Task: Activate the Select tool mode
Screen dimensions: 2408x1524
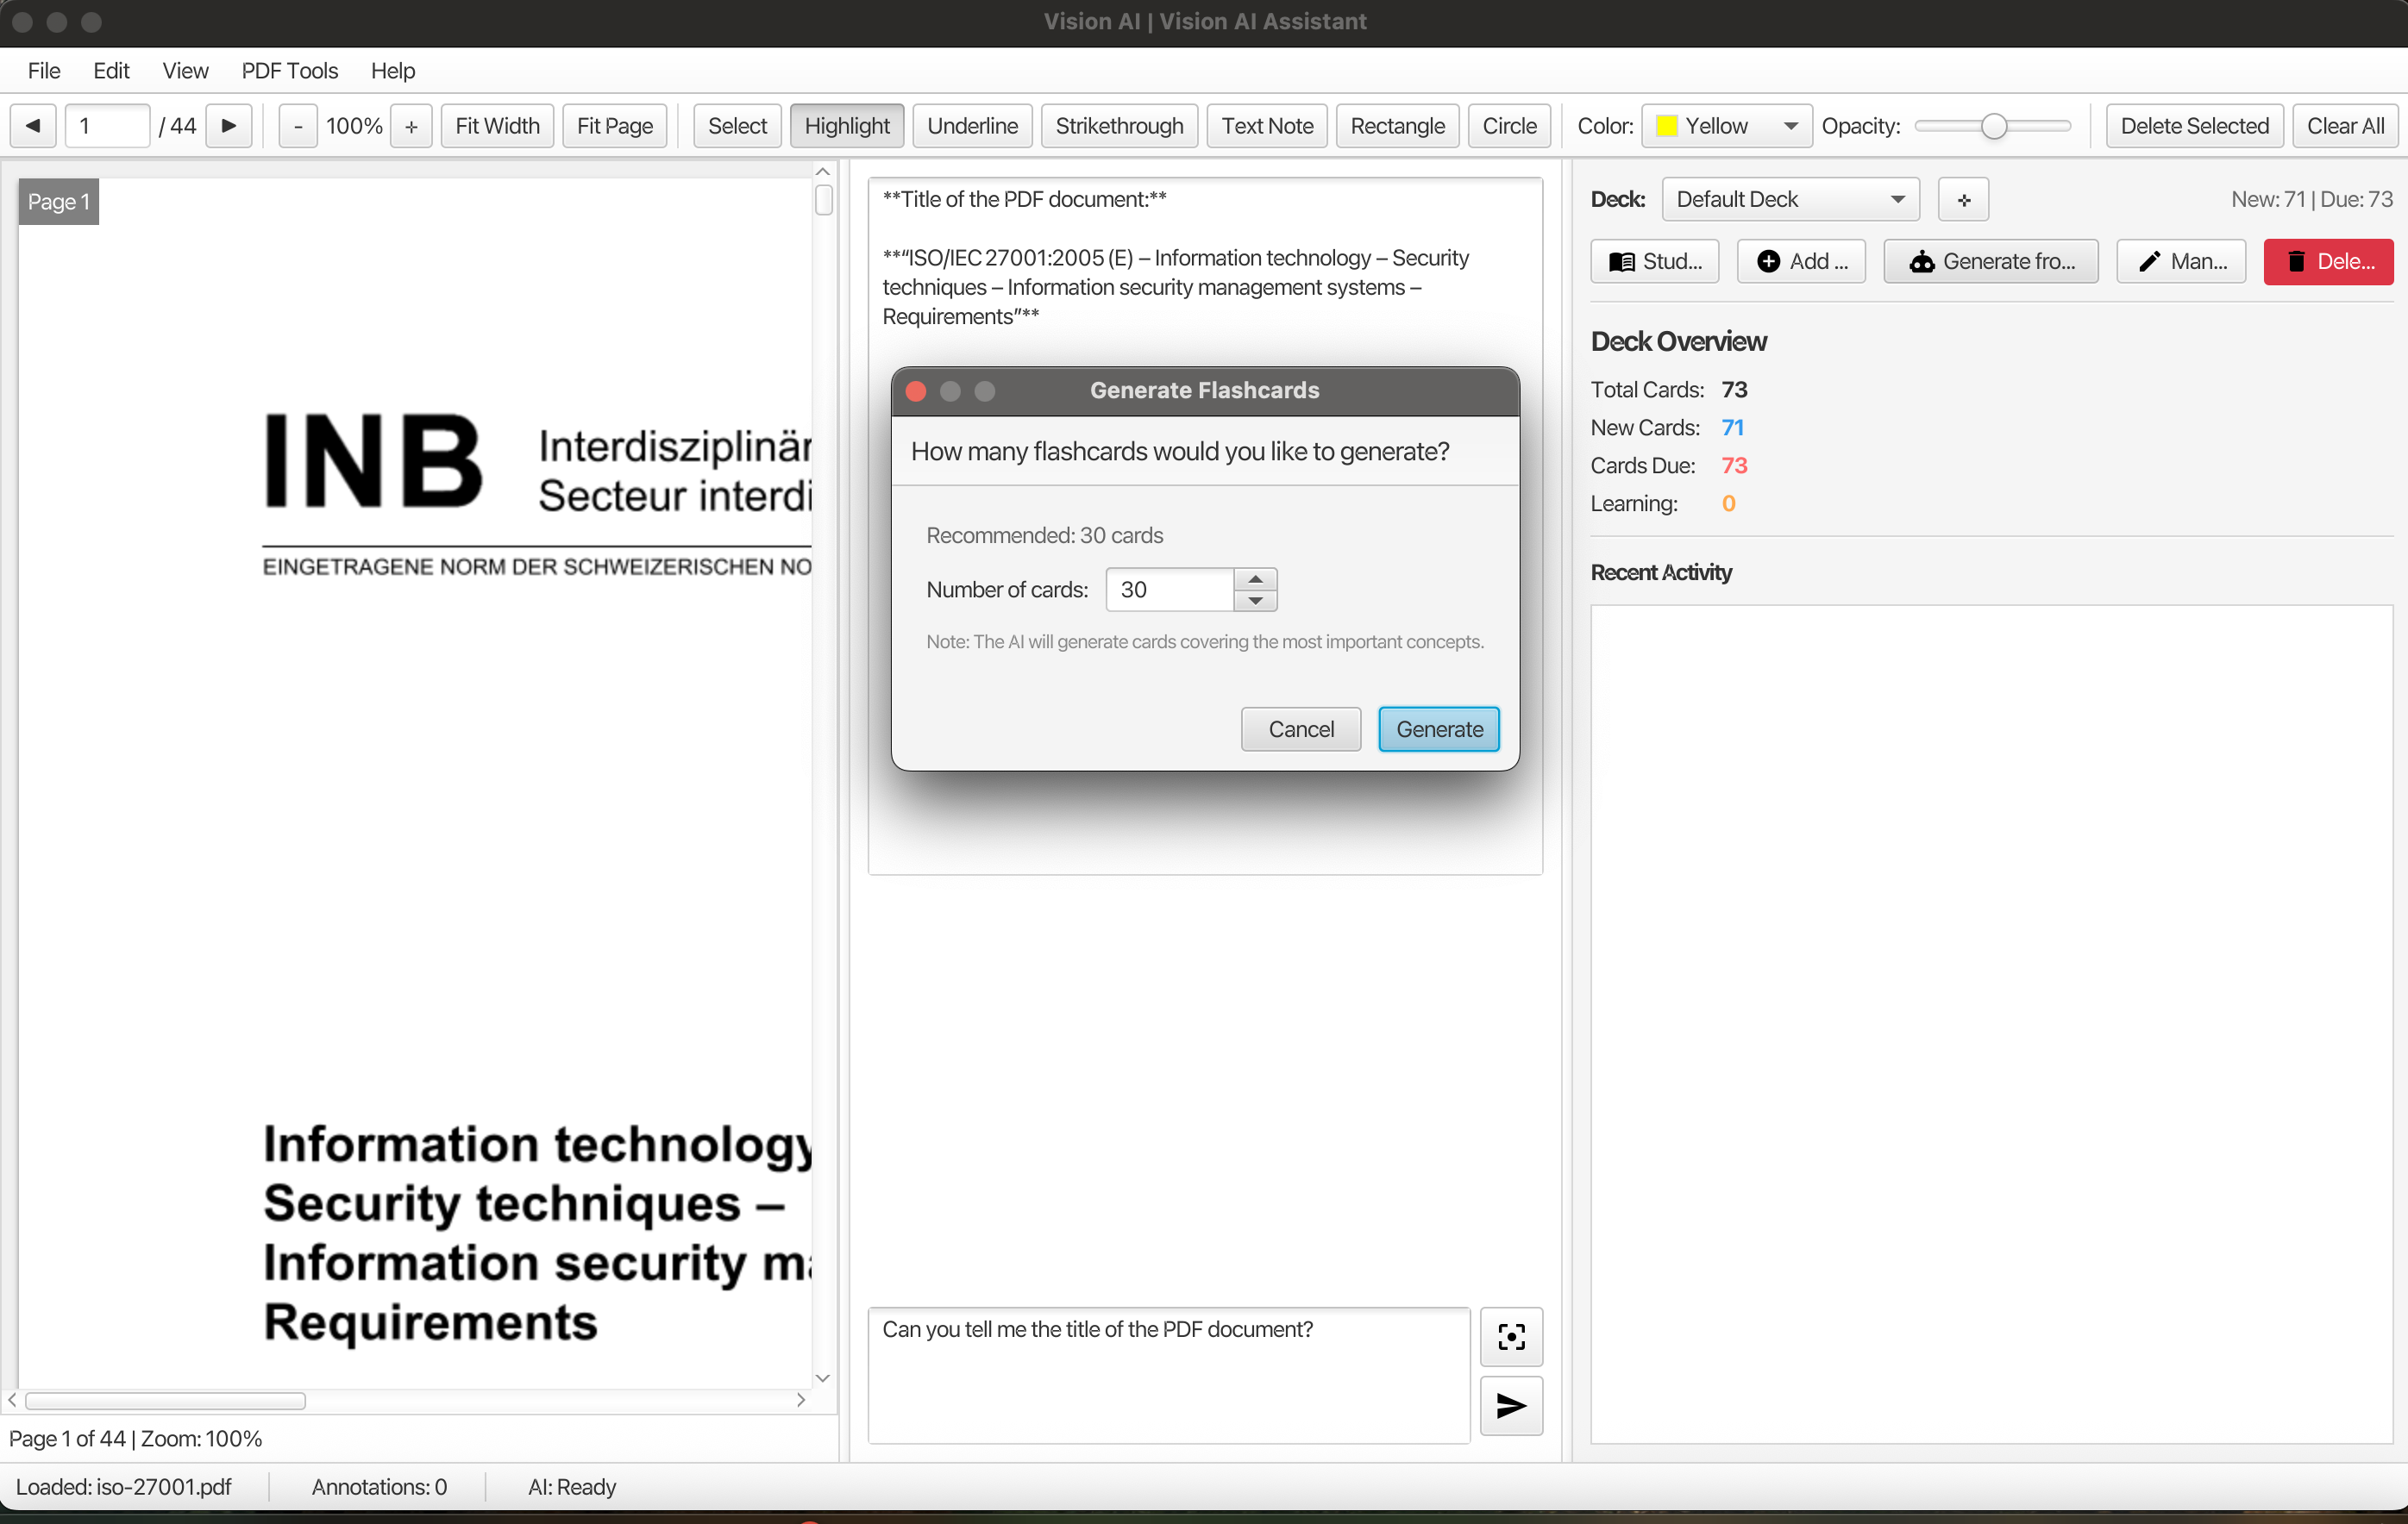Action: 736,126
